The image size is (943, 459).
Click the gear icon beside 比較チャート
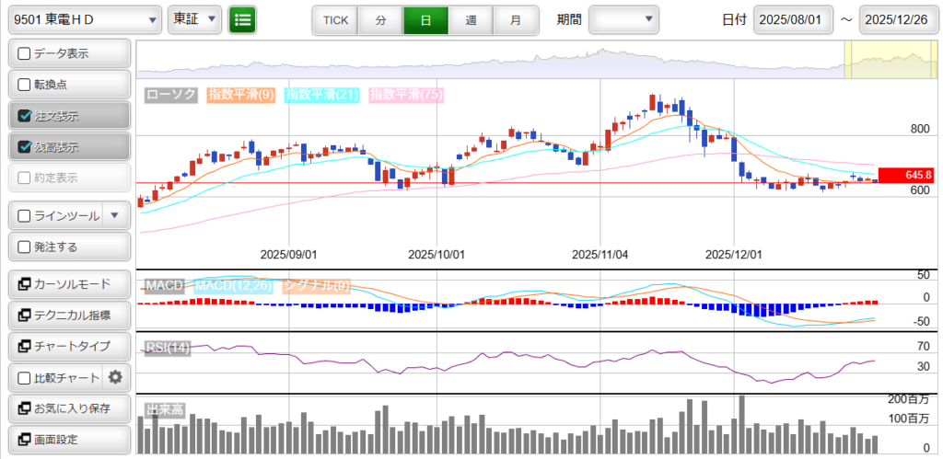115,376
